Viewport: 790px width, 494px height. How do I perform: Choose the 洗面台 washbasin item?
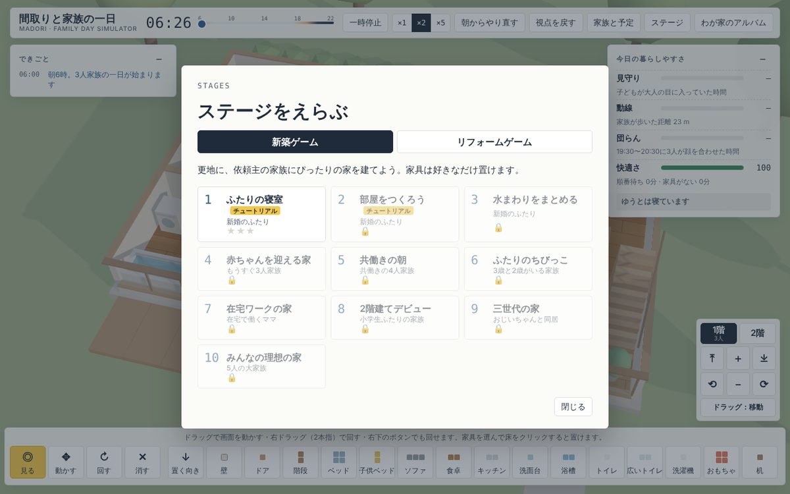coord(530,462)
